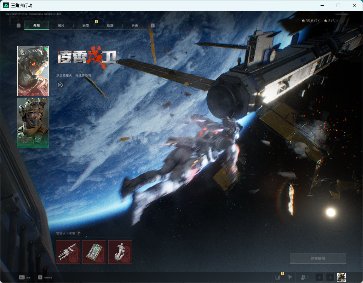Select the default green soldier portrait thumbnail
The image size is (363, 283).
click(33, 123)
